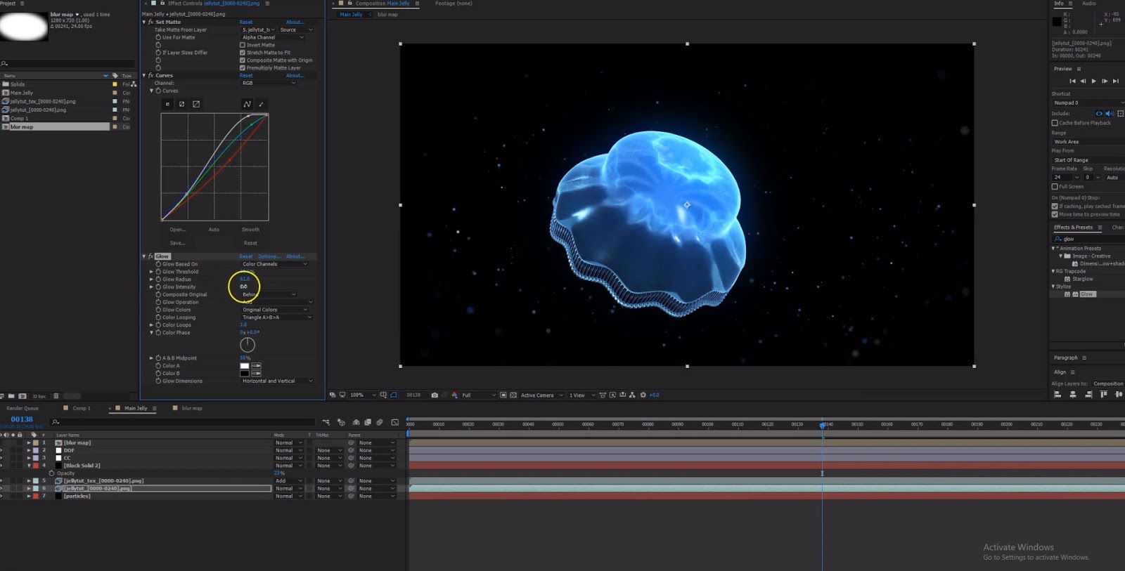Open Glow Based On Color Channels dropdown
The height and width of the screenshot is (571, 1125).
click(x=275, y=264)
